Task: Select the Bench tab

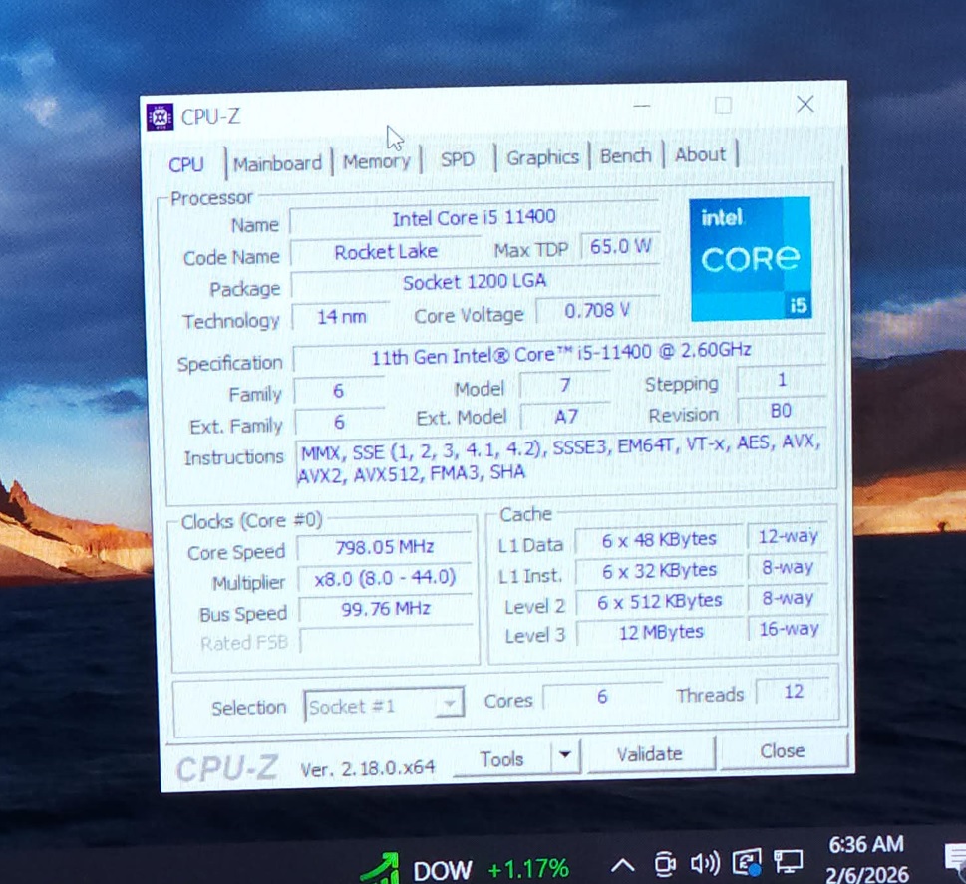Action: pos(626,156)
